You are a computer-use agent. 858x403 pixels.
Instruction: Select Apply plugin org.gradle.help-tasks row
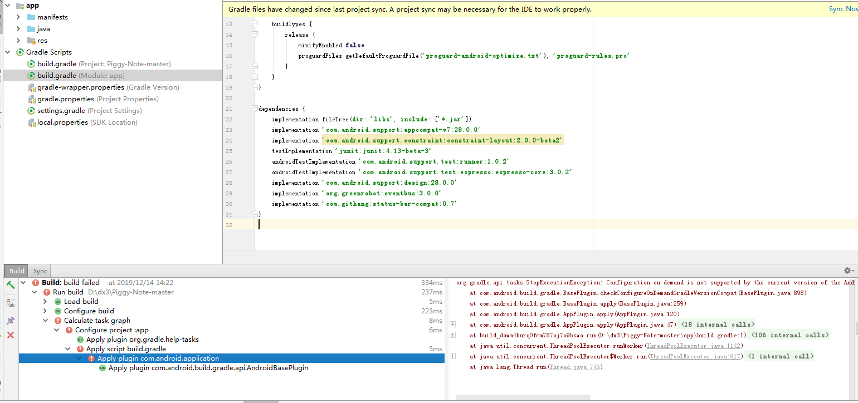coord(143,340)
